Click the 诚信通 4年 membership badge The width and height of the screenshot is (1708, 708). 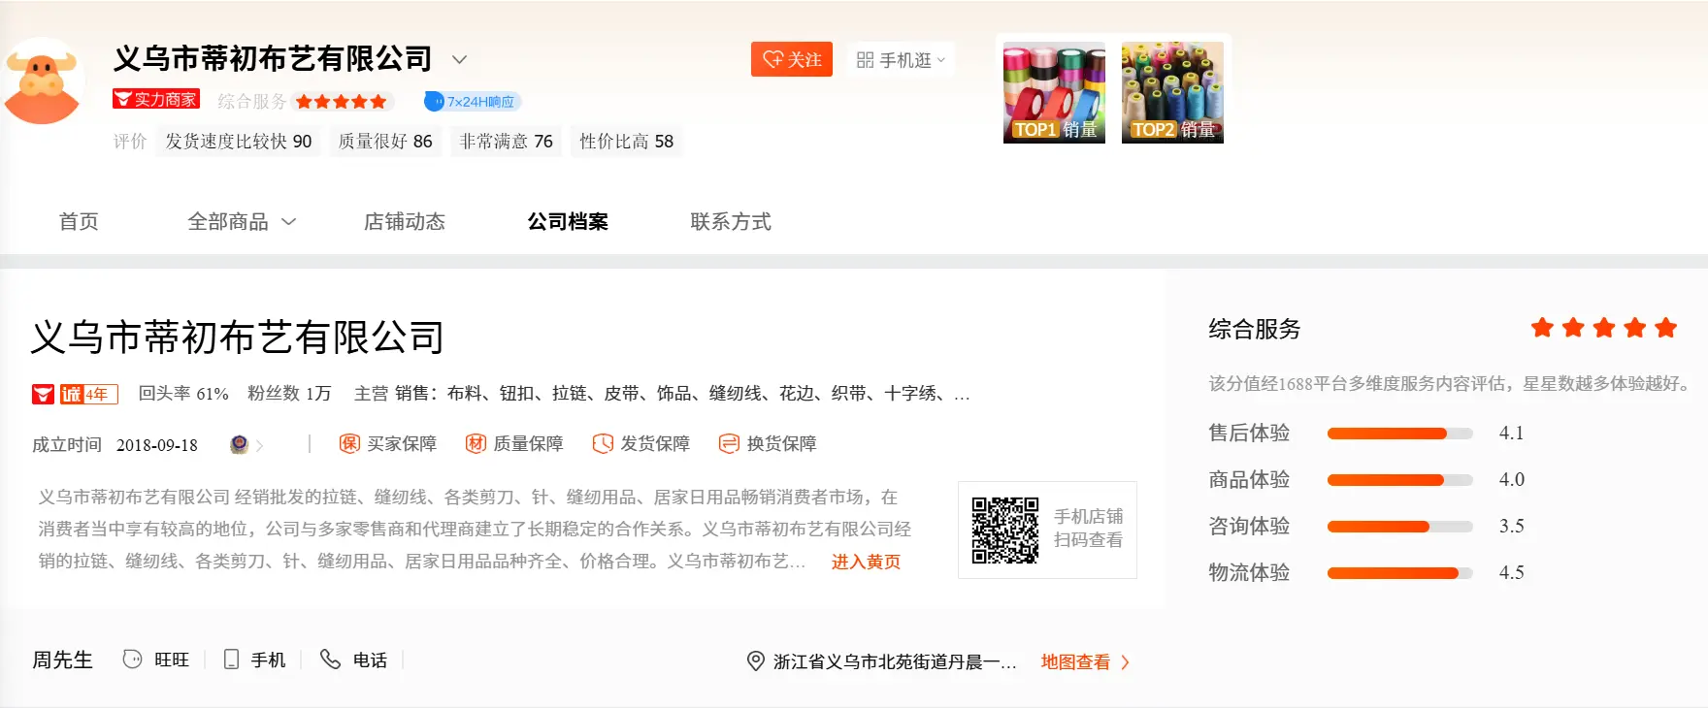(x=88, y=394)
